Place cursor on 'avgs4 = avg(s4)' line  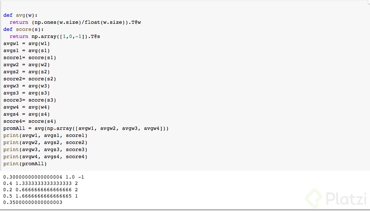(x=26, y=114)
